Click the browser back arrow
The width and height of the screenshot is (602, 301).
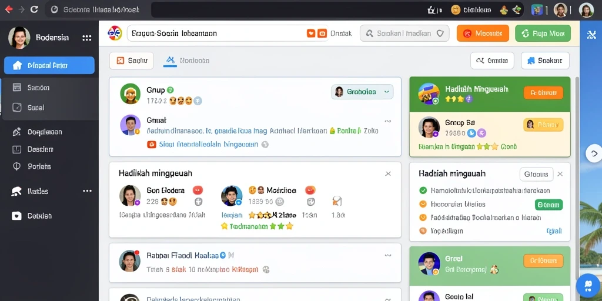click(x=8, y=9)
